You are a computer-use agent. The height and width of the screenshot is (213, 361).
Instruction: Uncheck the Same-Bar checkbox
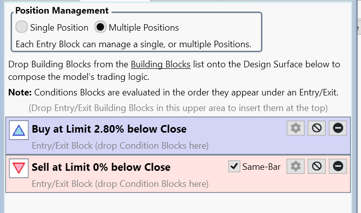[x=234, y=166]
